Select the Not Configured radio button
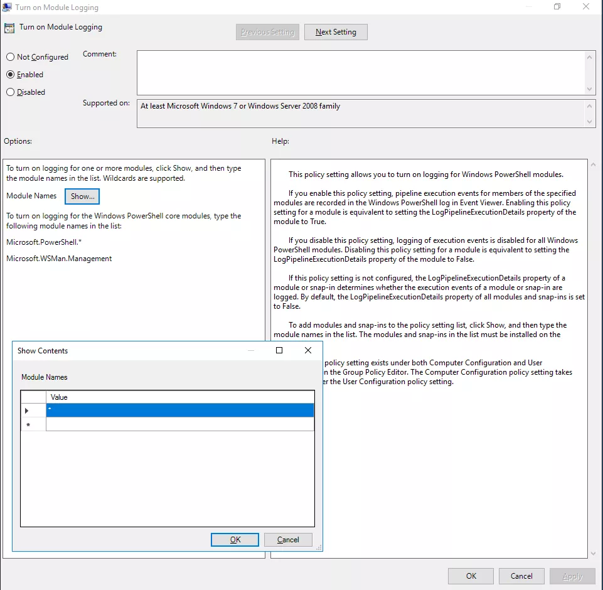Image resolution: width=603 pixels, height=590 pixels. click(10, 57)
